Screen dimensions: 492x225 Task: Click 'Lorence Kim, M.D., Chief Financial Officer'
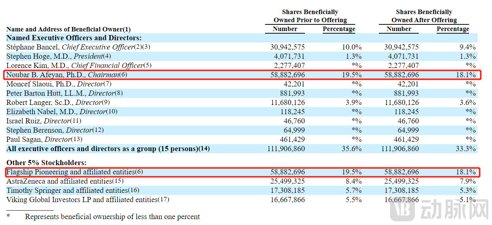pyautogui.click(x=75, y=65)
